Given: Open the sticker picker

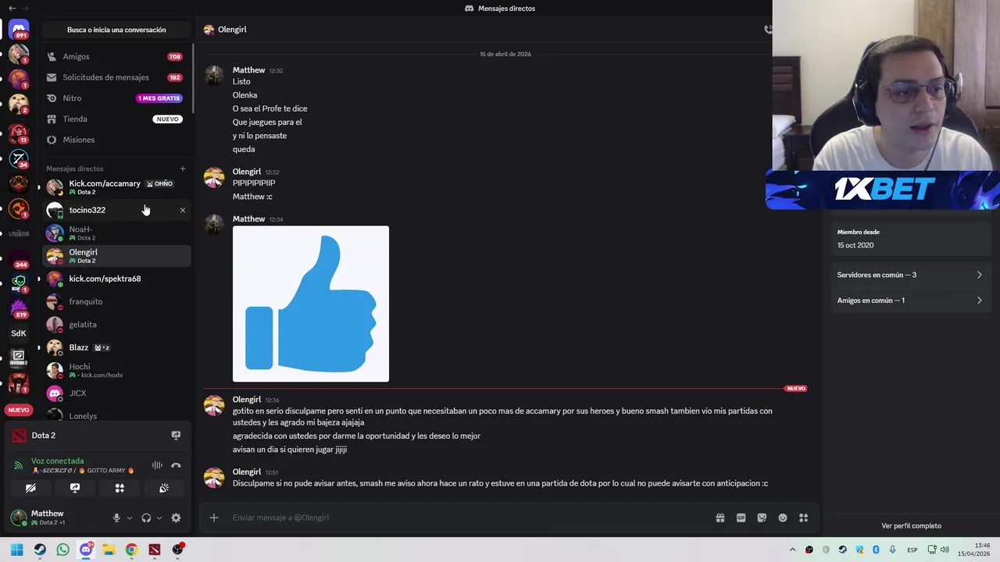Looking at the screenshot, I should [x=762, y=518].
